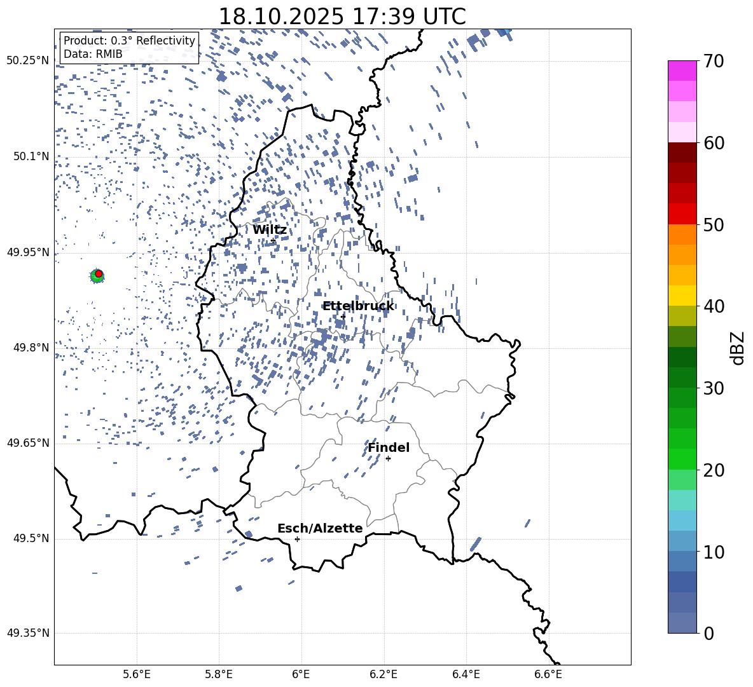This screenshot has height=687, width=753.
Task: Click the 49.8°N latitude label
Action: click(31, 348)
